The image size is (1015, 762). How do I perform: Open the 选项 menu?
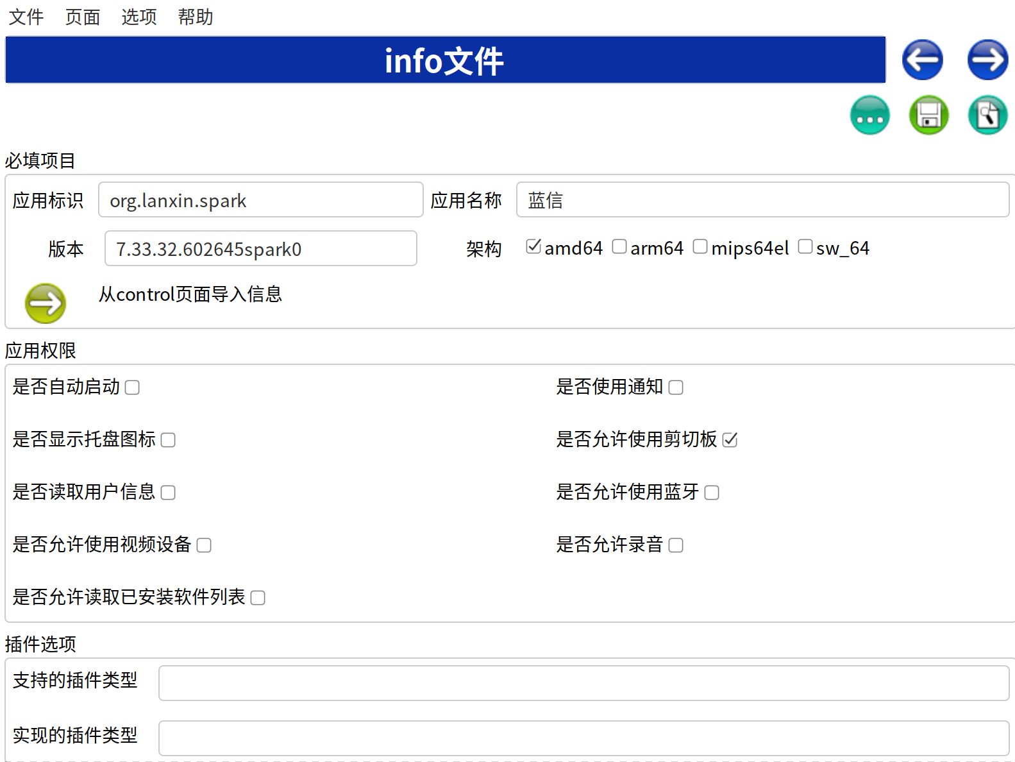(x=139, y=17)
